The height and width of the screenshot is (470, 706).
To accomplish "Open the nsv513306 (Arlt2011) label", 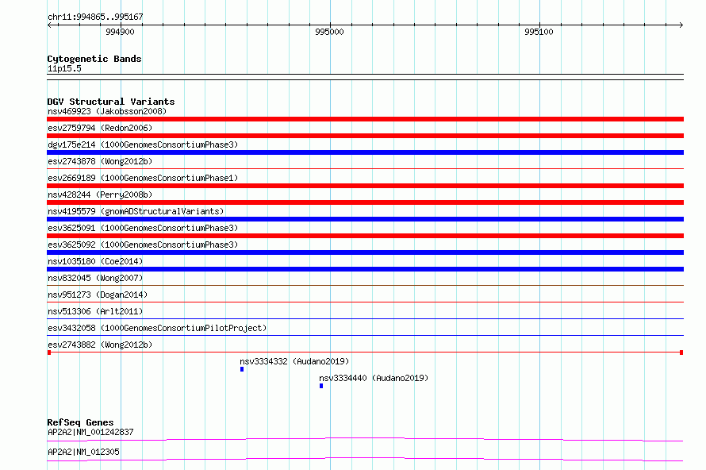I will (95, 311).
